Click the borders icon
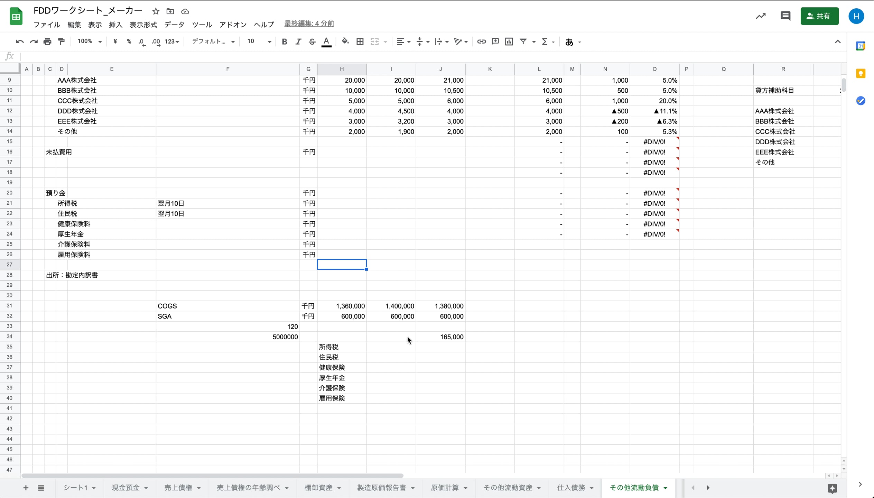 [360, 41]
